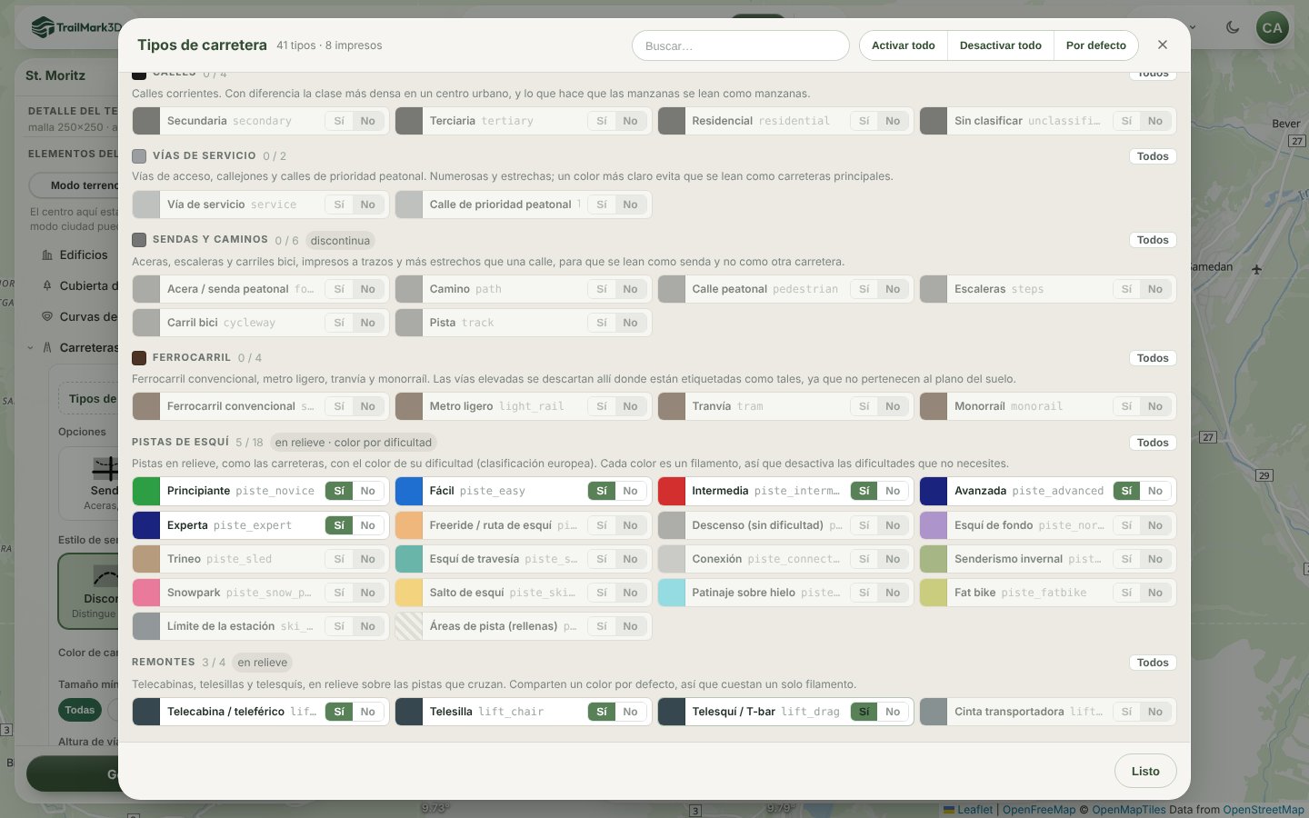Collapse the Carreteras section chevron in the sidebar
The image size is (1309, 818).
(30, 347)
